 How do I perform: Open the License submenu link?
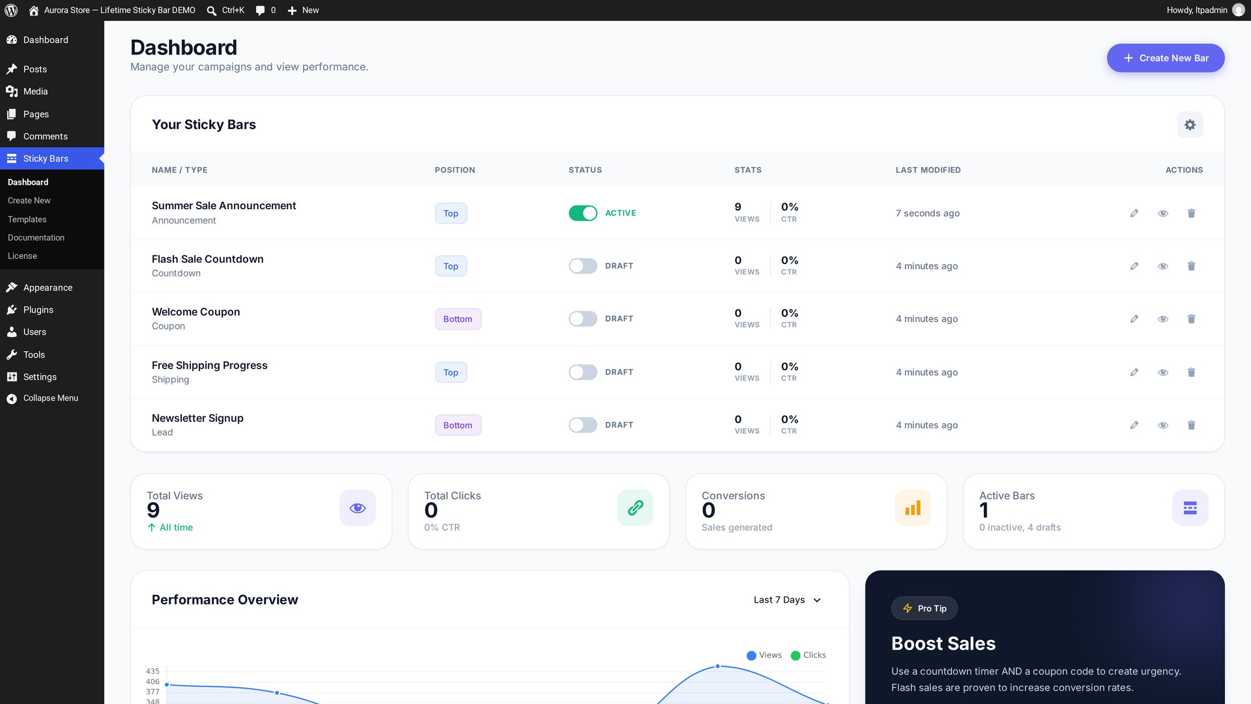coord(22,256)
